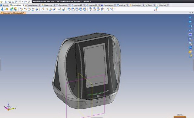
Task: Expand the Assemblage tab dropdown arrow
Action: click(x=23, y=5)
